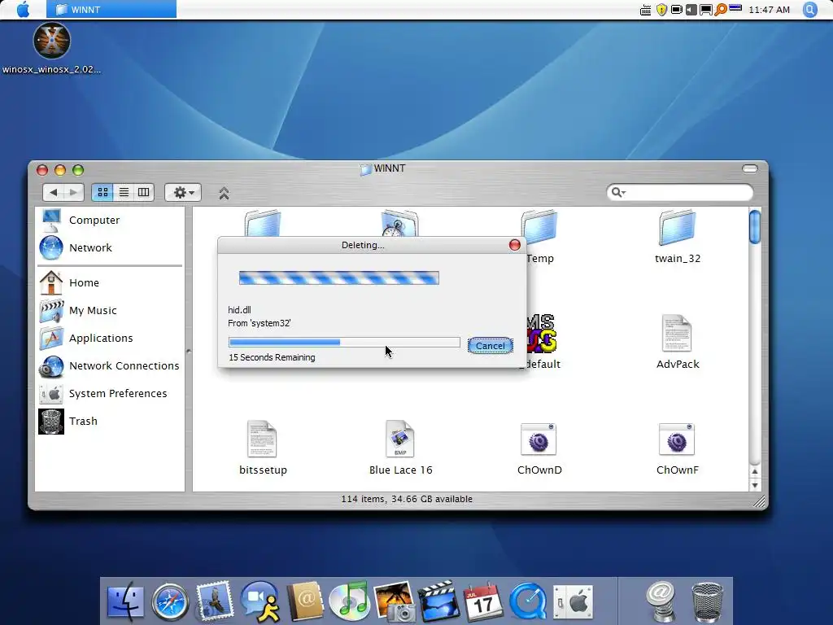Click the speaker volume tray icon
This screenshot has height=625, width=833.
[691, 10]
